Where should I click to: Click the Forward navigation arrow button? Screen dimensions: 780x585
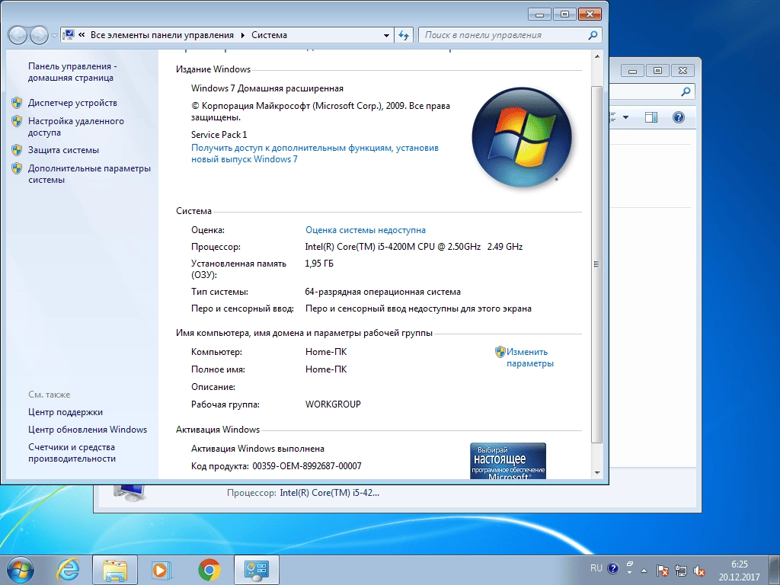(39, 35)
